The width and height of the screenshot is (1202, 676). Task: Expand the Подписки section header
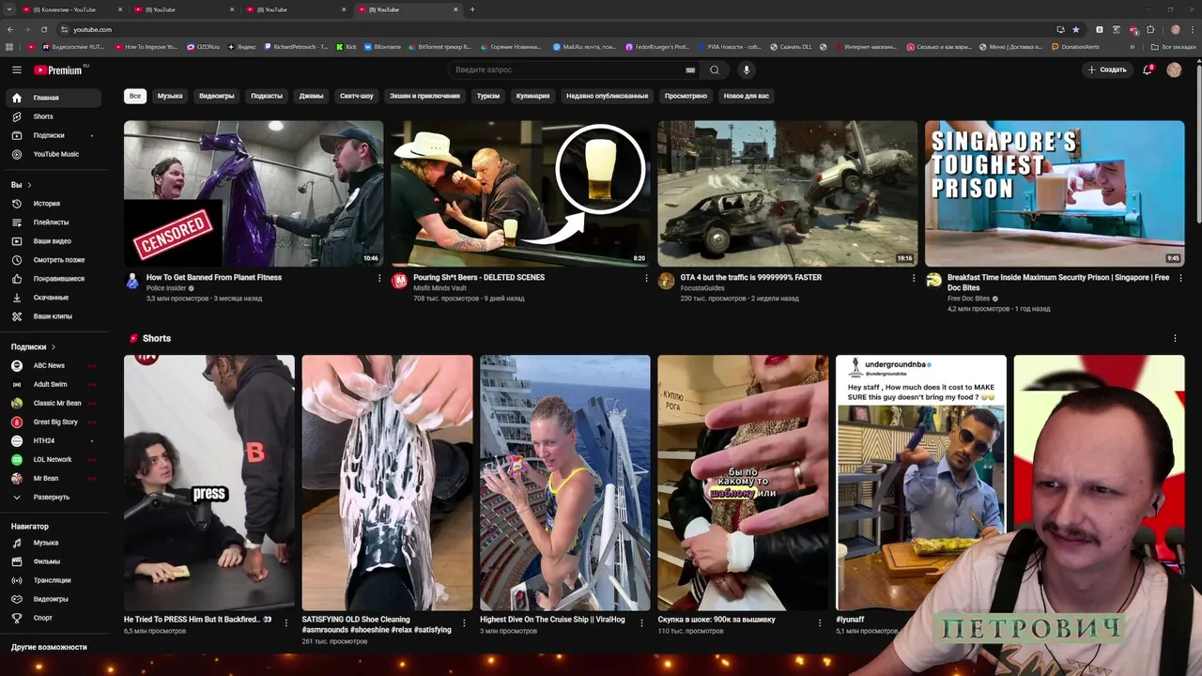[34, 346]
